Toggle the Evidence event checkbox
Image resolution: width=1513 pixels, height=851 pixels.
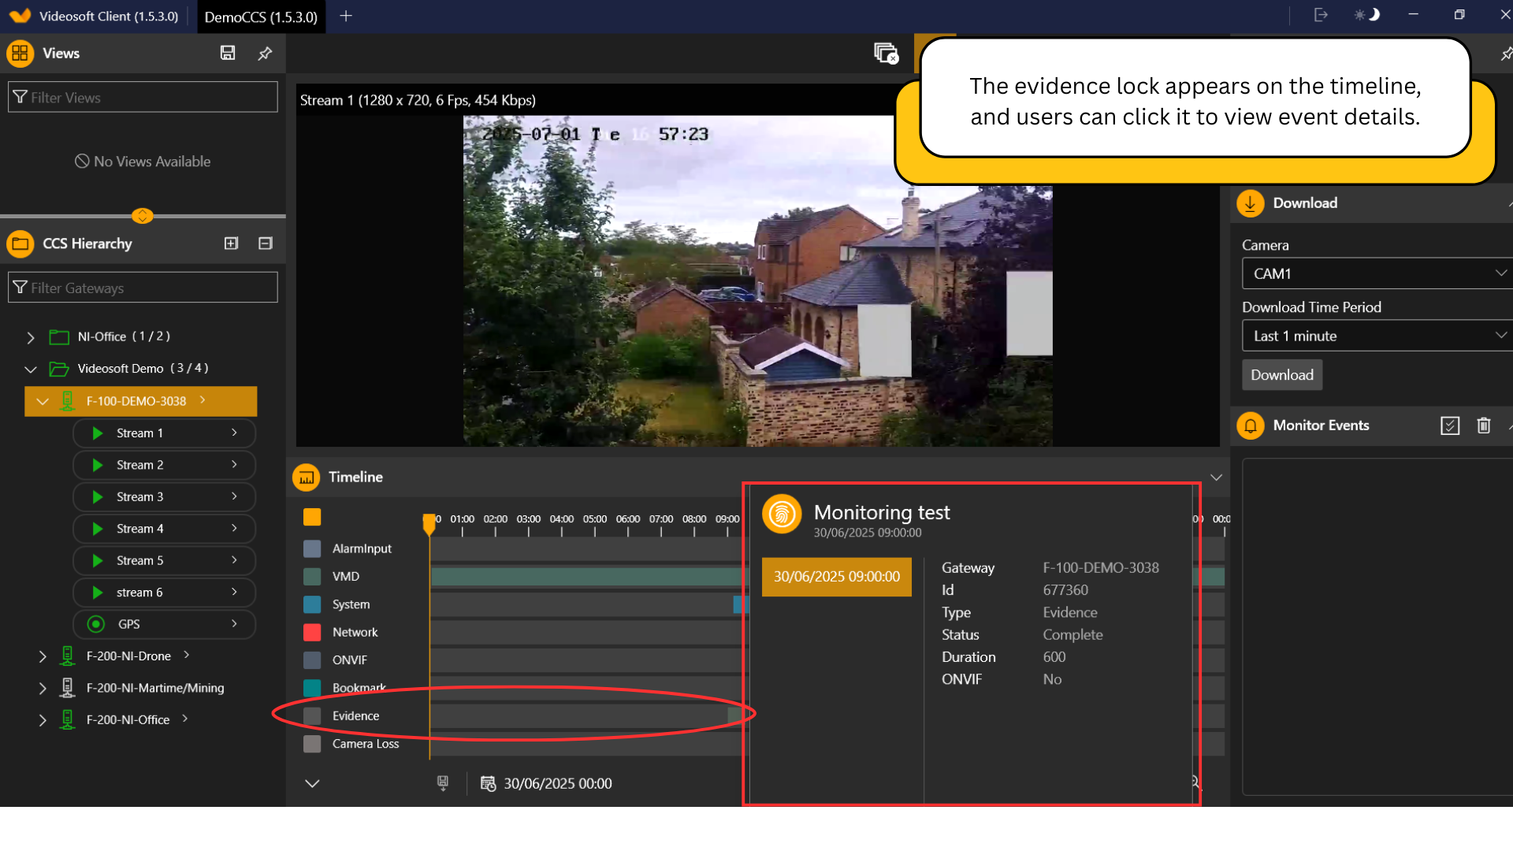312,715
